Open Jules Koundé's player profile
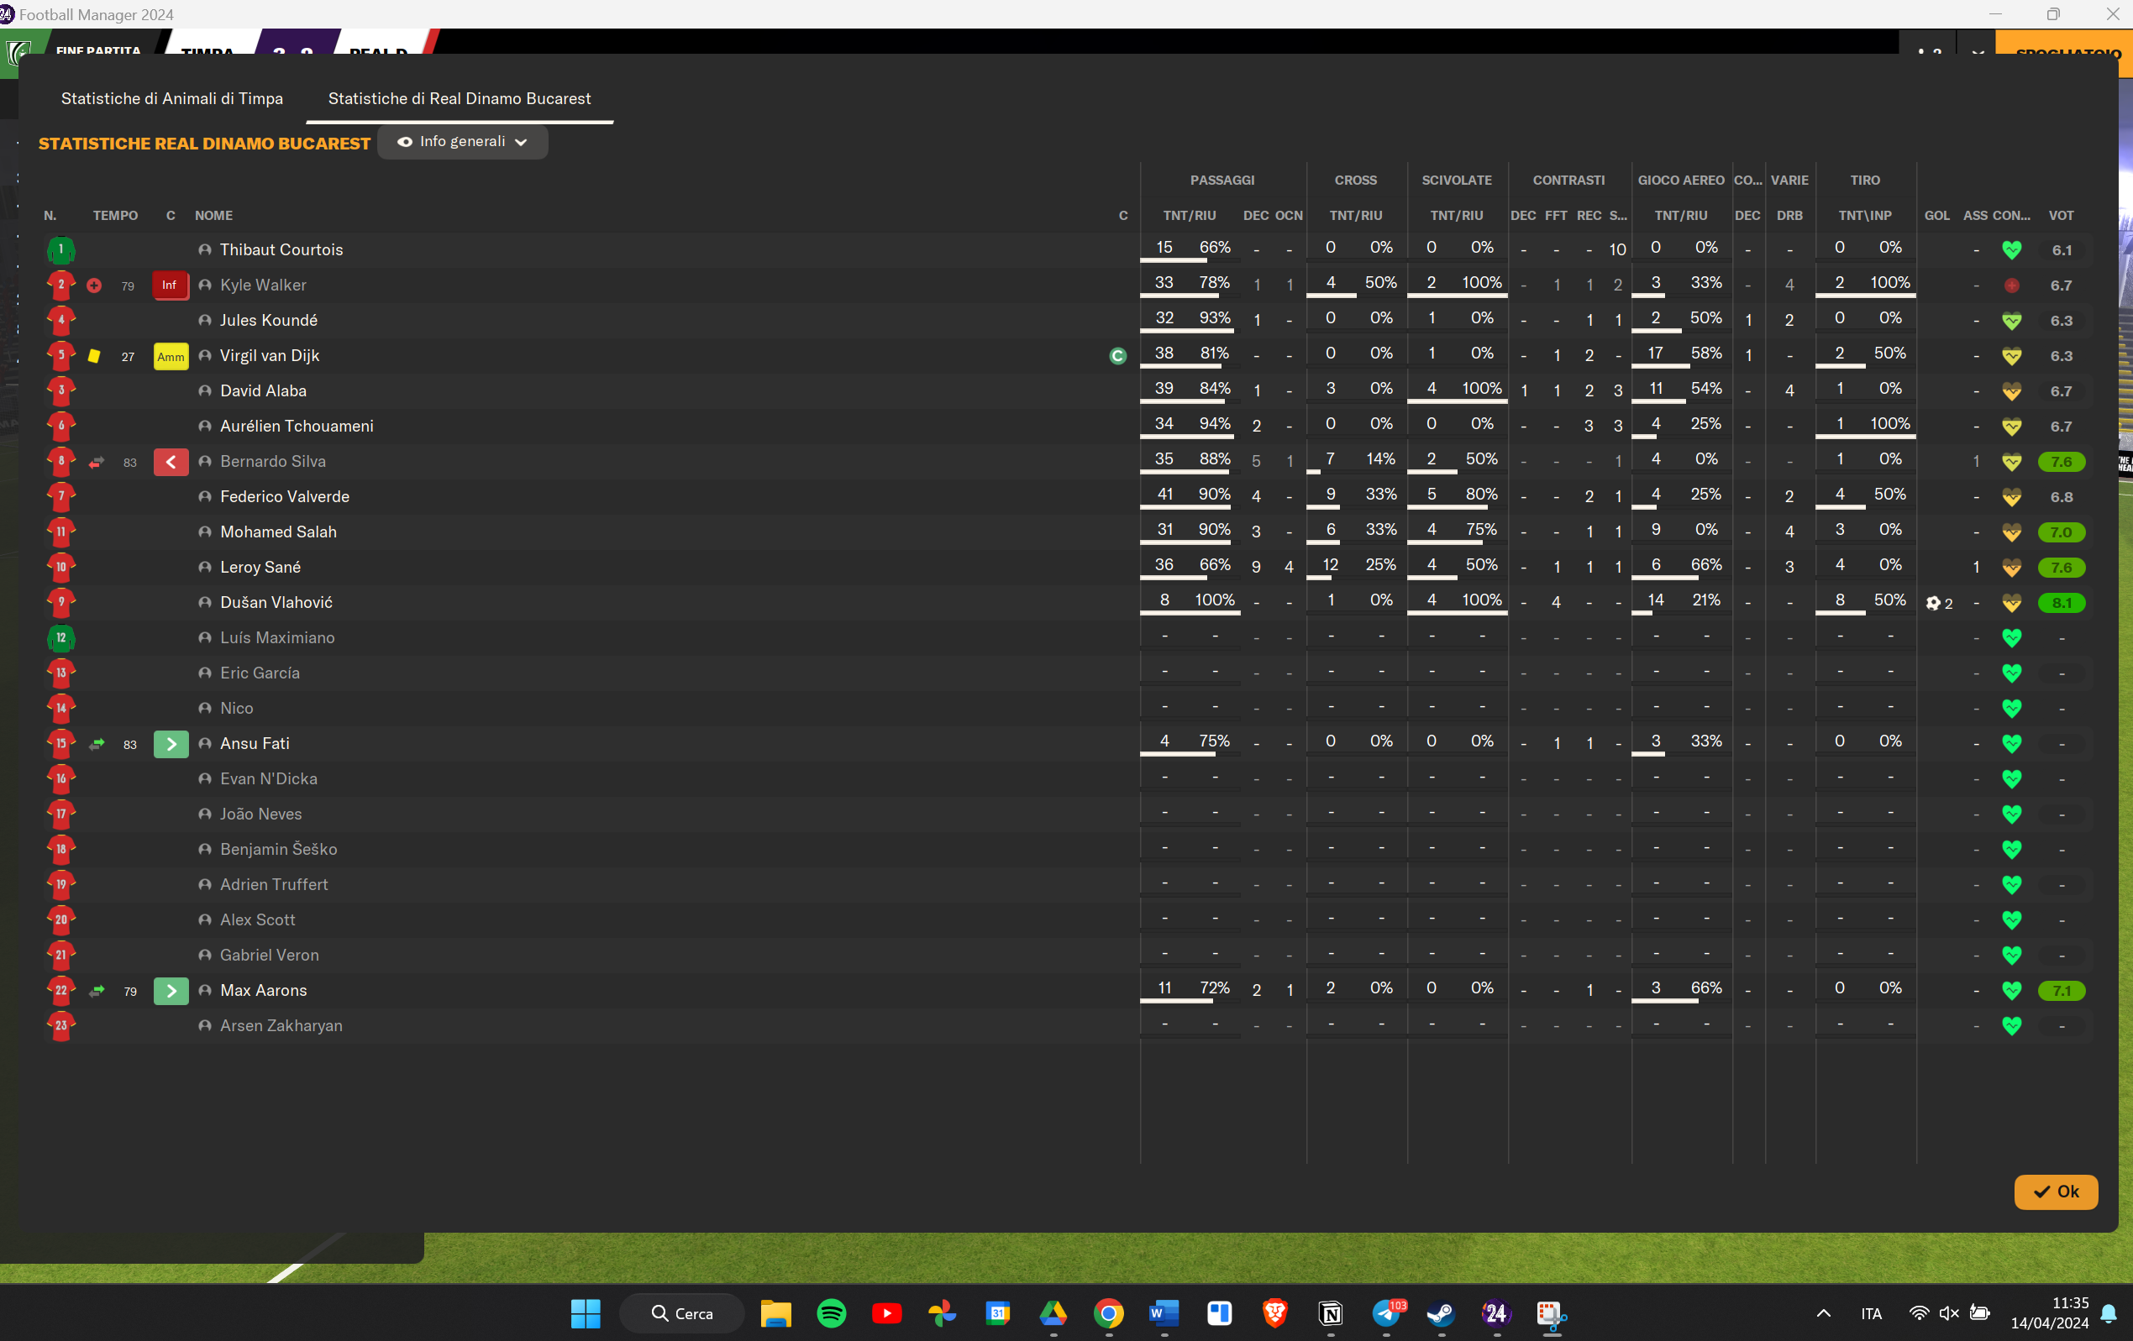Image resolution: width=2133 pixels, height=1341 pixels. [268, 321]
